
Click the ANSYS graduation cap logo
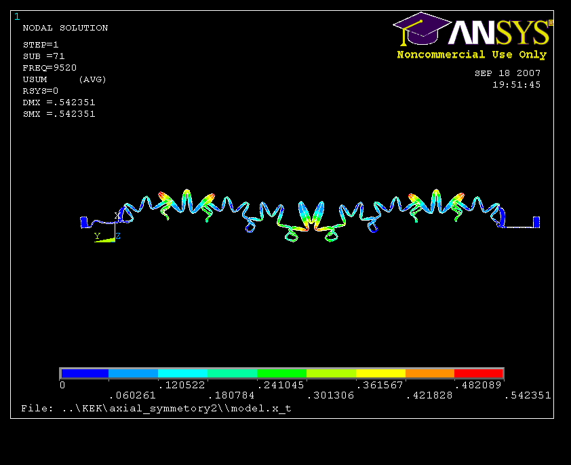pos(422,29)
